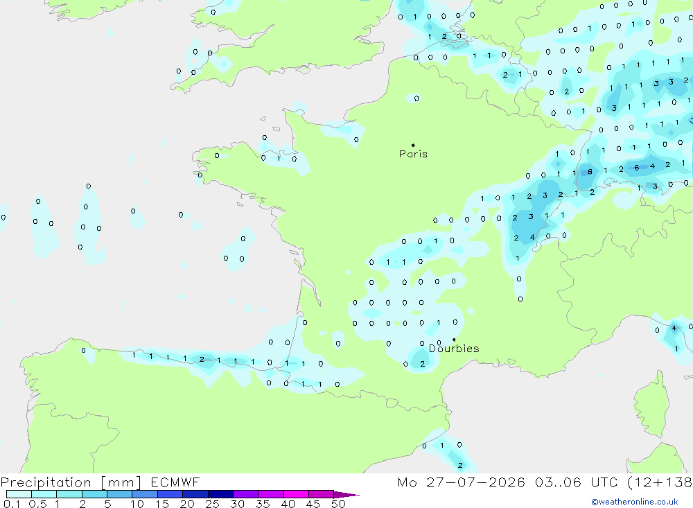Screen dimensions: 693x508
Task: Click the '20' legend scale label
Action: click(187, 504)
